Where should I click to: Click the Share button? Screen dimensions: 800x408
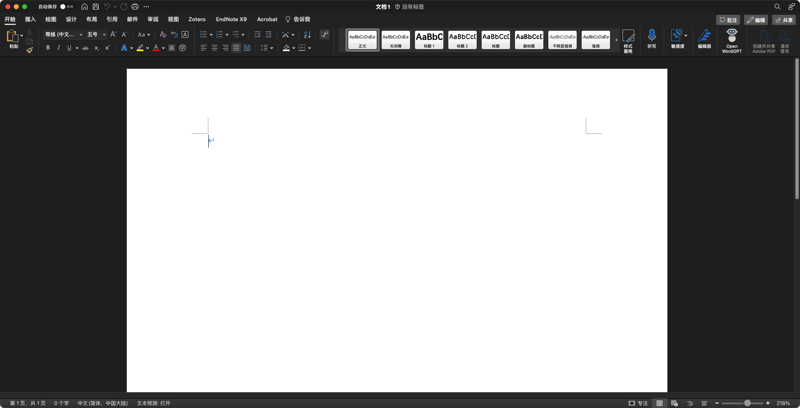point(784,20)
